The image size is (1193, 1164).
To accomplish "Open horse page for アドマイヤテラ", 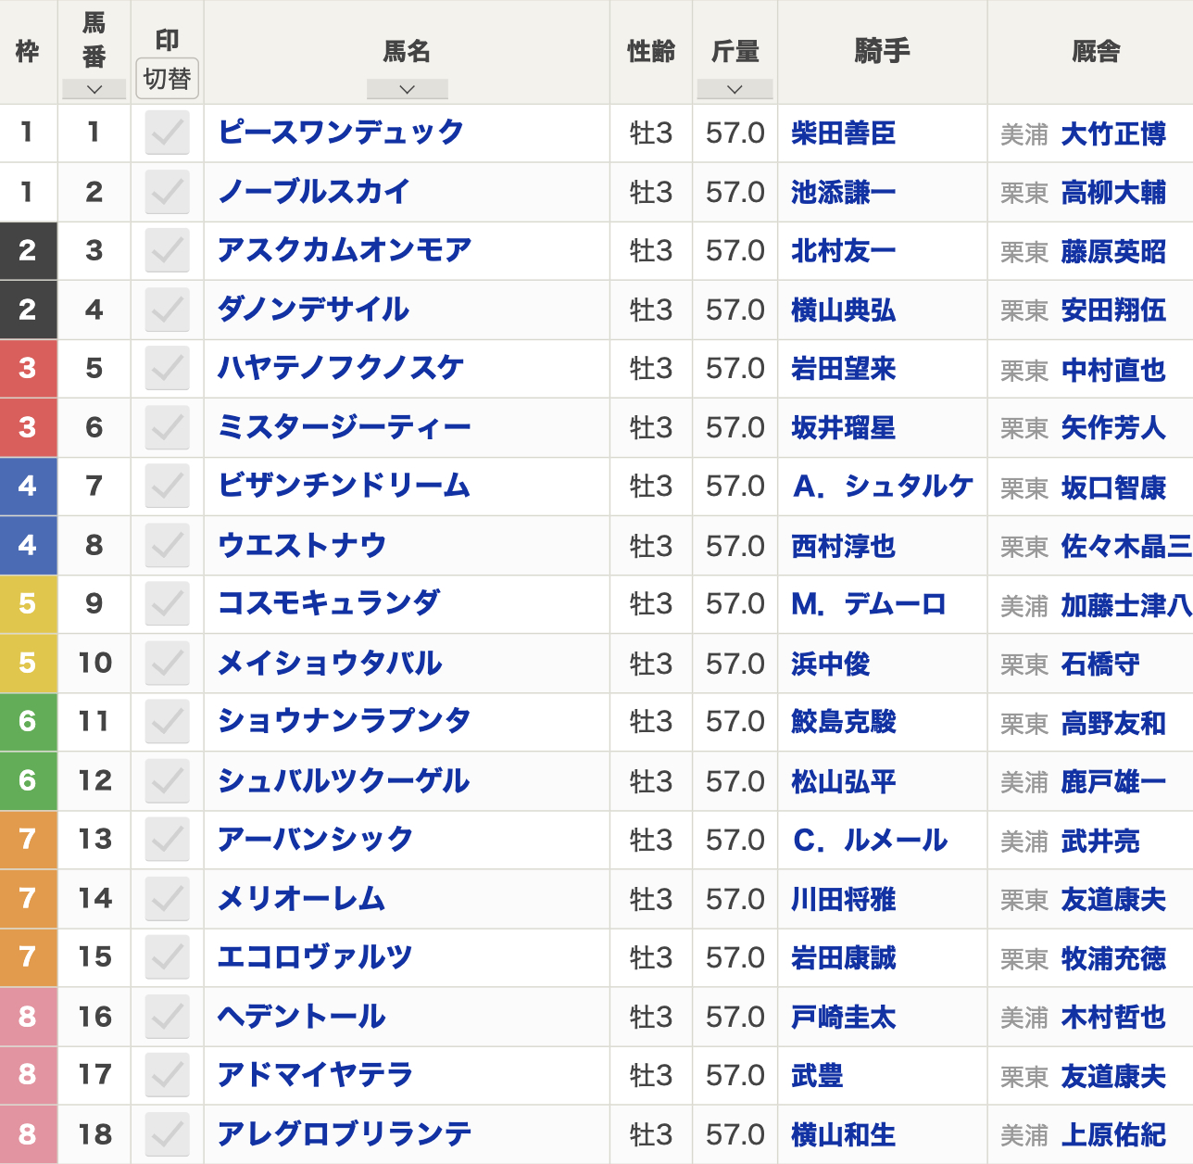I will 315,1075.
